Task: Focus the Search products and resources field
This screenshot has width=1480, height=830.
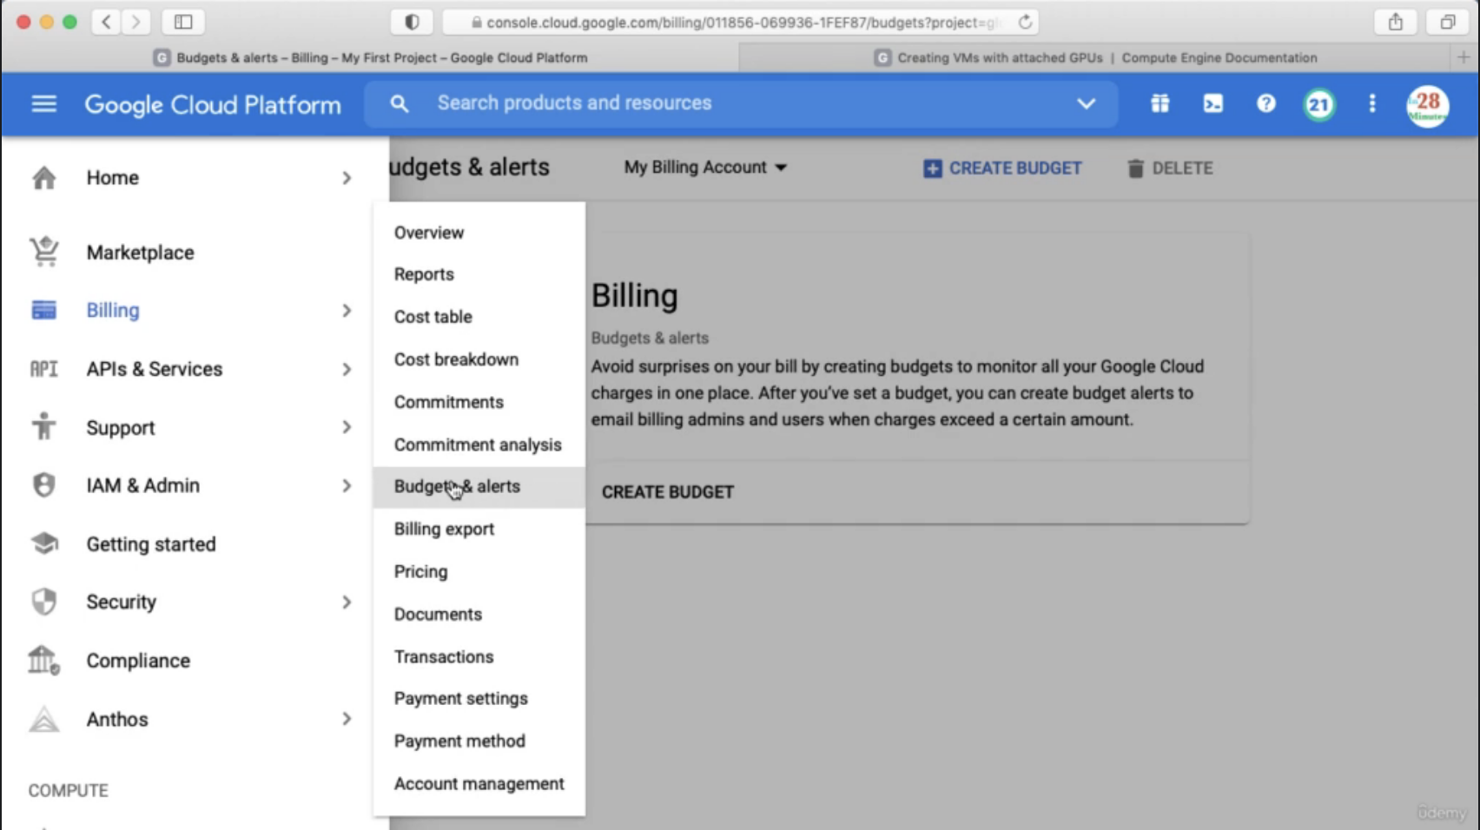Action: (x=741, y=103)
